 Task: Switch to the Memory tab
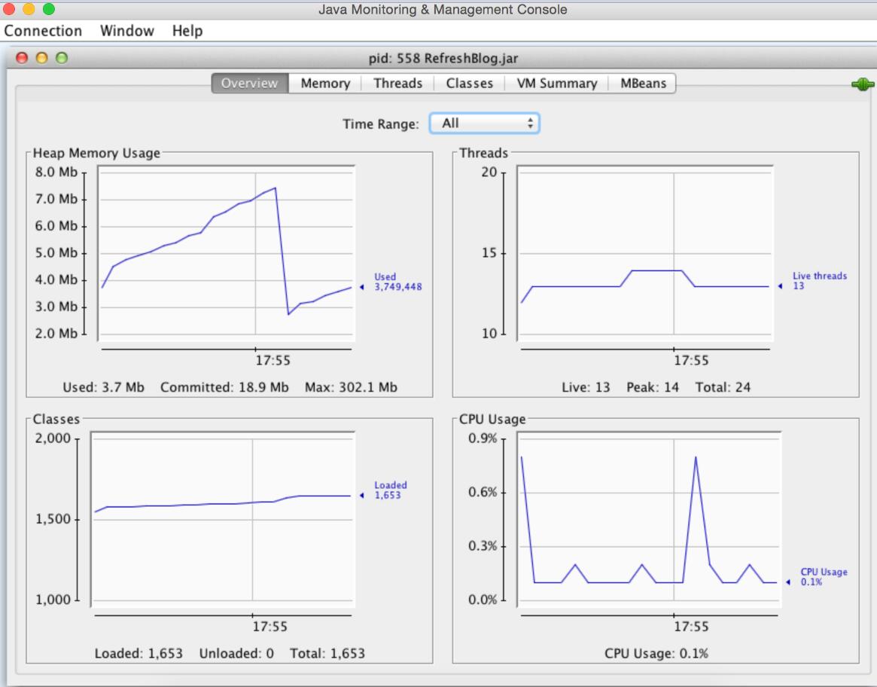coord(325,84)
